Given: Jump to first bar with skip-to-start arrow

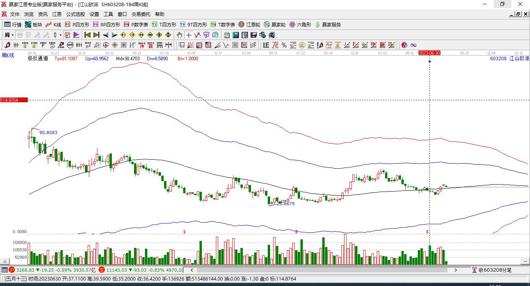Looking at the screenshot, I should [x=88, y=35].
